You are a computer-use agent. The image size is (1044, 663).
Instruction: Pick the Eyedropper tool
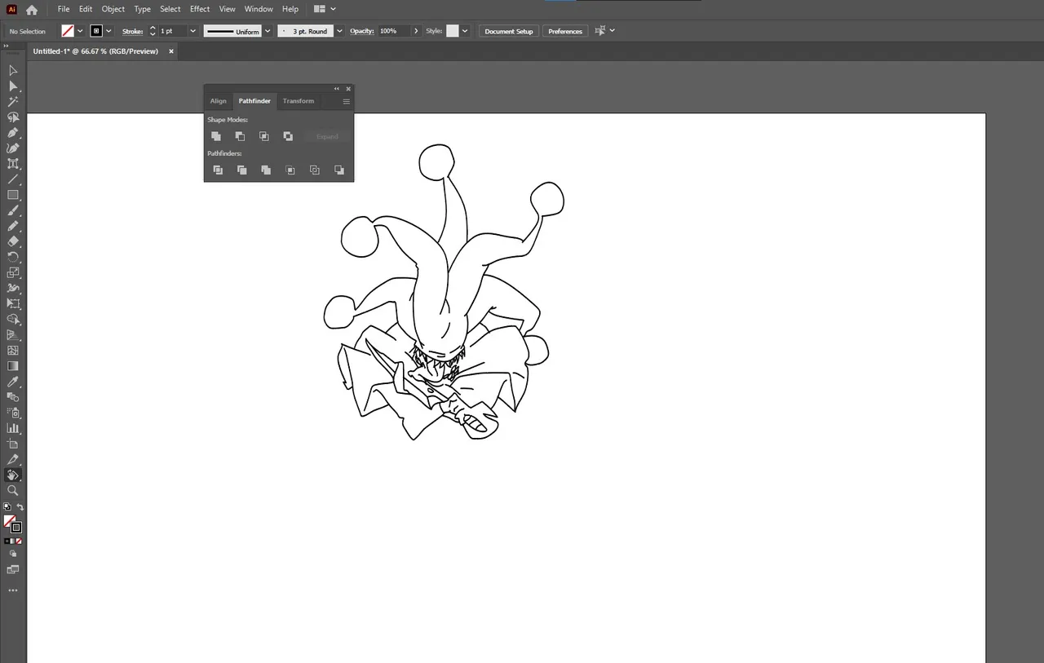pos(13,381)
